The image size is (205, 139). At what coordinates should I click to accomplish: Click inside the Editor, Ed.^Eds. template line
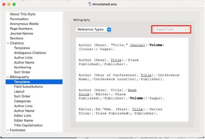click(x=120, y=111)
